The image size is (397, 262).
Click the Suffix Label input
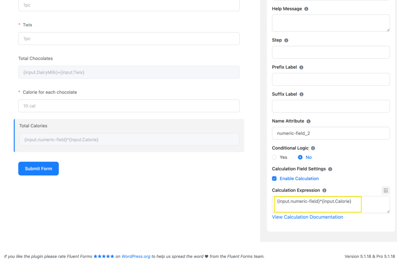(x=331, y=106)
